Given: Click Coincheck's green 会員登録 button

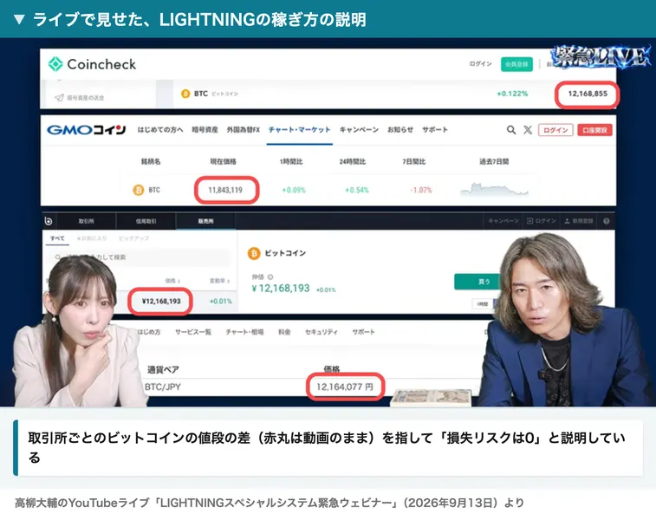Looking at the screenshot, I should click(516, 64).
